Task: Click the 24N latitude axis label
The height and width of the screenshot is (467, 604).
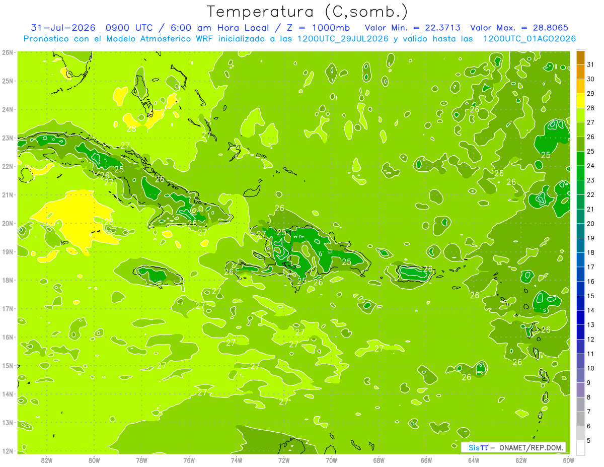Action: (8, 109)
